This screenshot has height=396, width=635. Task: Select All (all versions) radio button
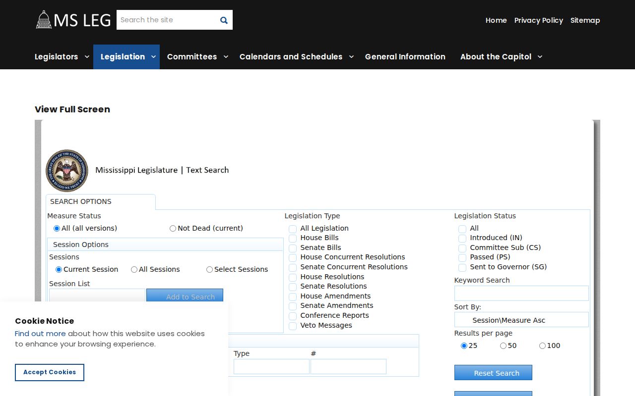pos(57,229)
